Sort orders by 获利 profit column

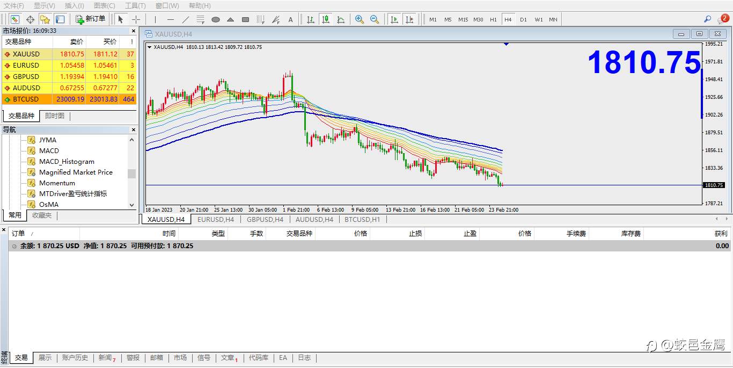pyautogui.click(x=686, y=233)
